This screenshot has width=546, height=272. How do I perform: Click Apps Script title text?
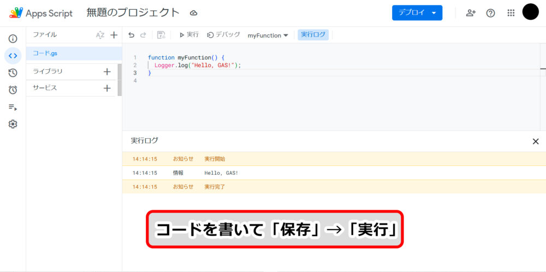pyautogui.click(x=49, y=13)
